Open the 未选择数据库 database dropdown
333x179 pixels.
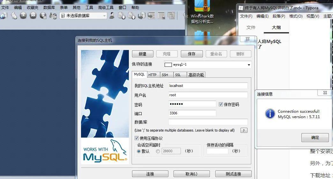coord(83,16)
